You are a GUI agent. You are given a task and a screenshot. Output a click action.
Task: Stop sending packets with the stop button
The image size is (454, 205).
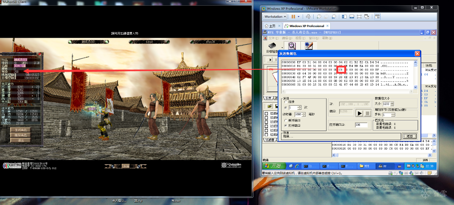(367, 113)
